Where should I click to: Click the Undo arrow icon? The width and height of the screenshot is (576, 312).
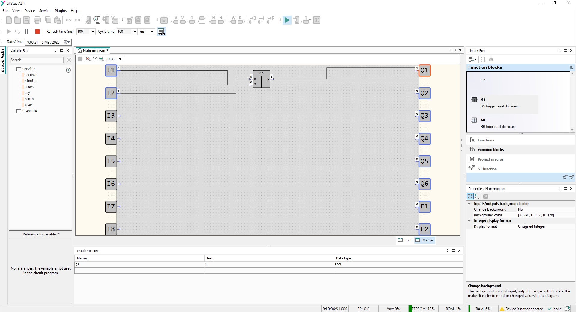point(68,20)
